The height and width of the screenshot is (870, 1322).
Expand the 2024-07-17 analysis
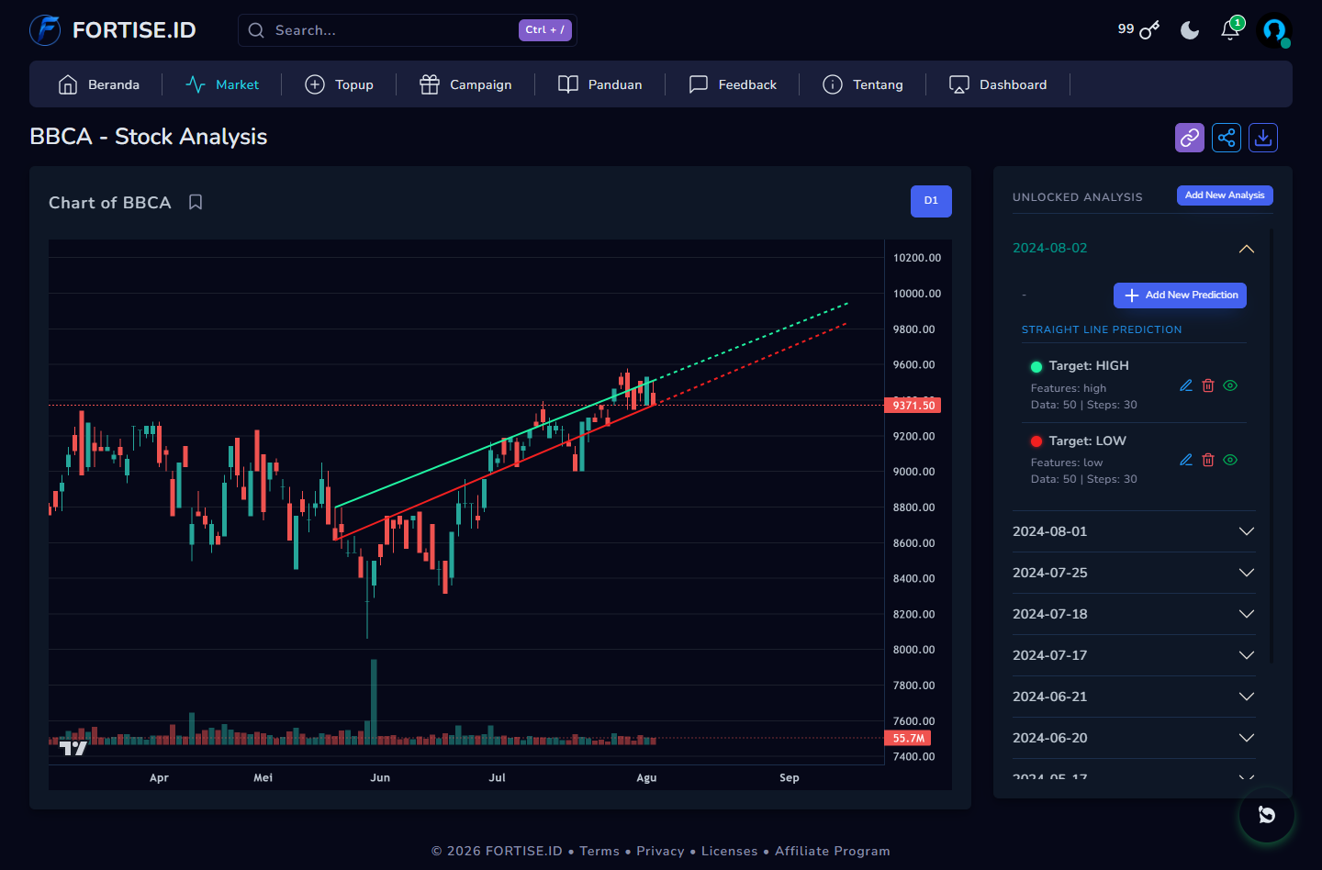[1133, 655]
